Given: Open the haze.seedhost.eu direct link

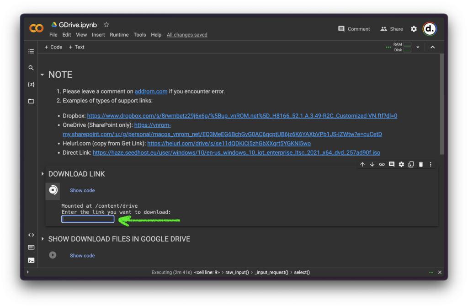Looking at the screenshot, I should click(x=236, y=153).
